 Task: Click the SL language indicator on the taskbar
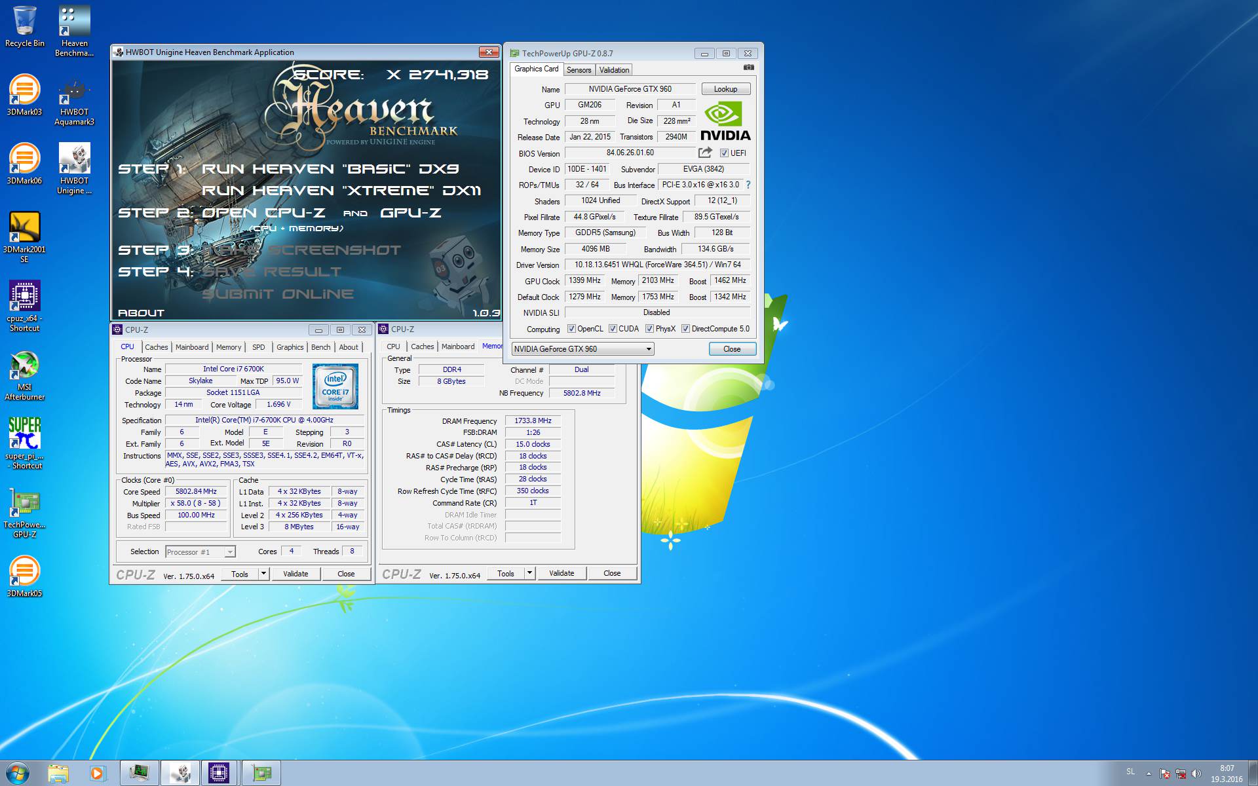[1130, 772]
